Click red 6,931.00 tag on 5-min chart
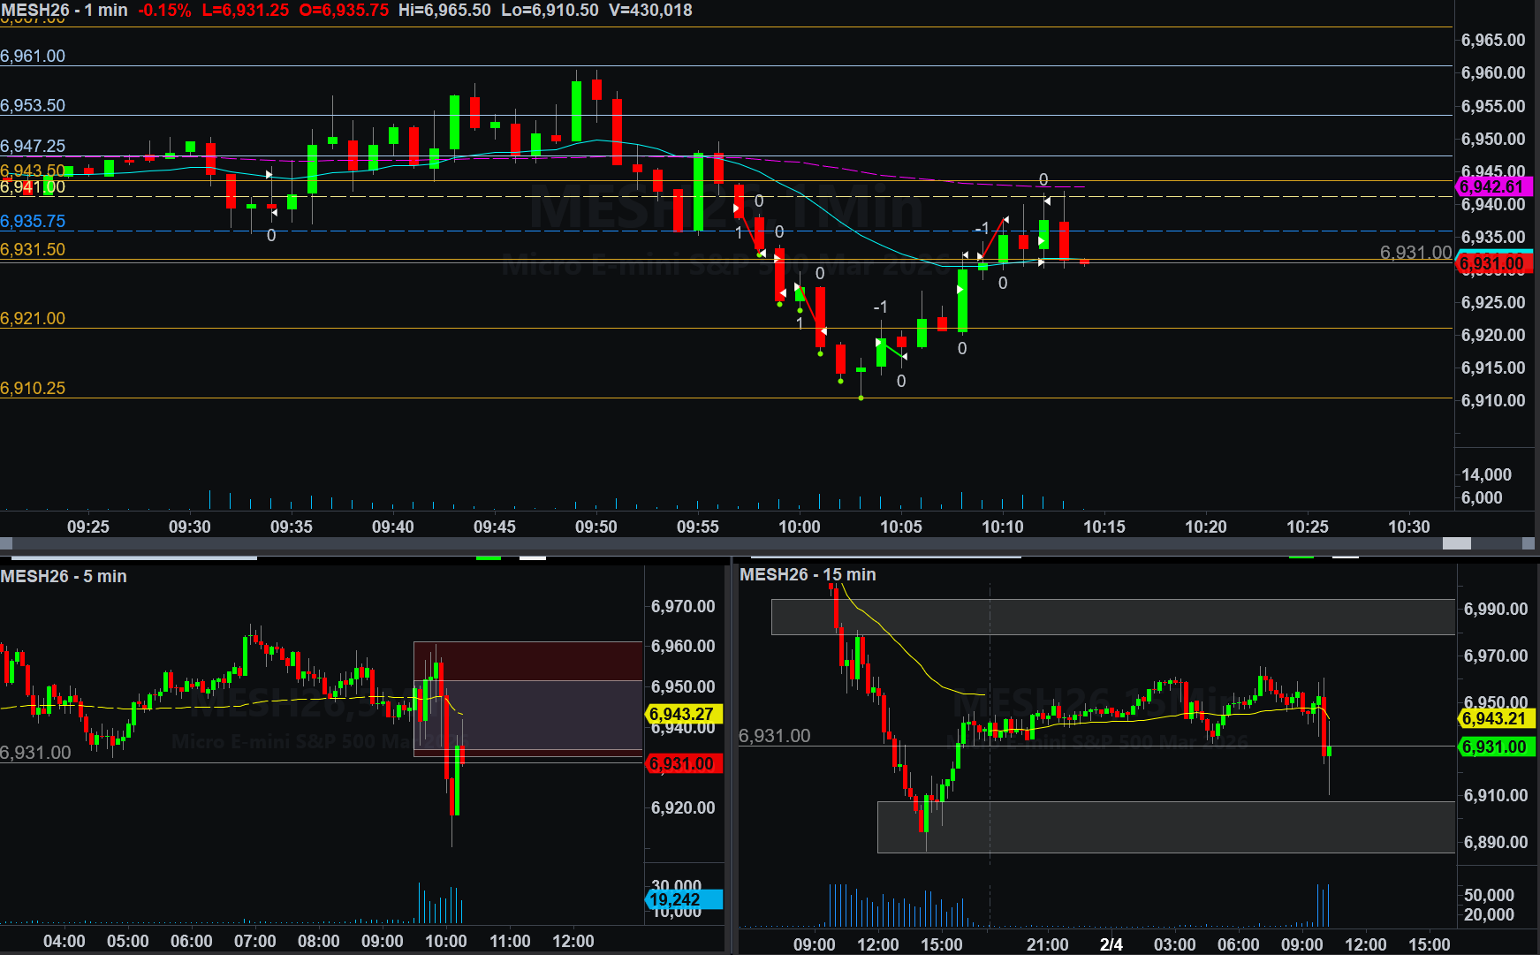 (682, 763)
